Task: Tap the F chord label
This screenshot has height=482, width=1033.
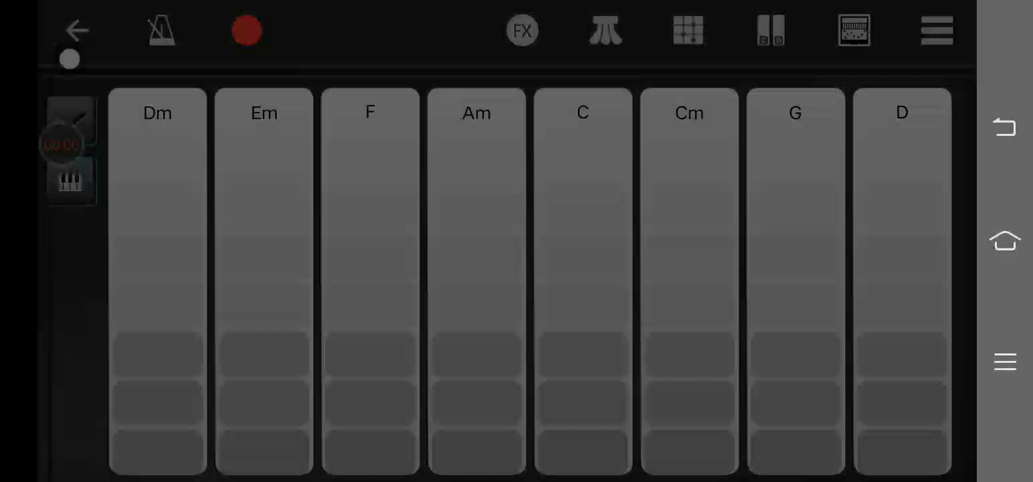Action: pos(370,112)
